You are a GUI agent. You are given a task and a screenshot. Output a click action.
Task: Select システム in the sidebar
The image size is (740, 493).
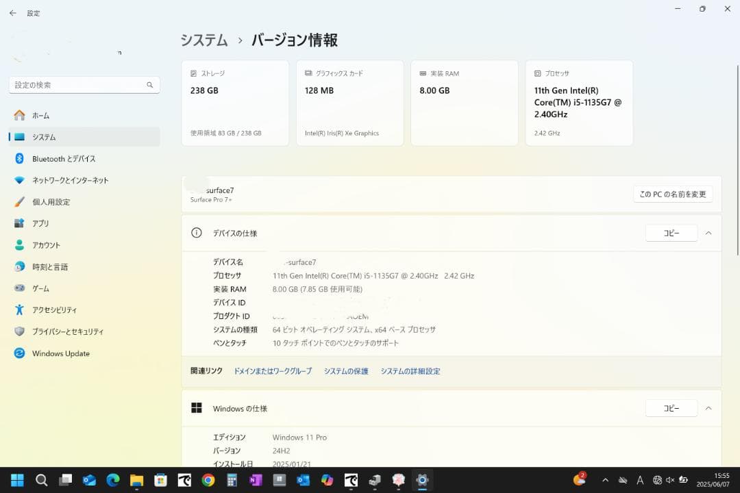click(x=84, y=137)
